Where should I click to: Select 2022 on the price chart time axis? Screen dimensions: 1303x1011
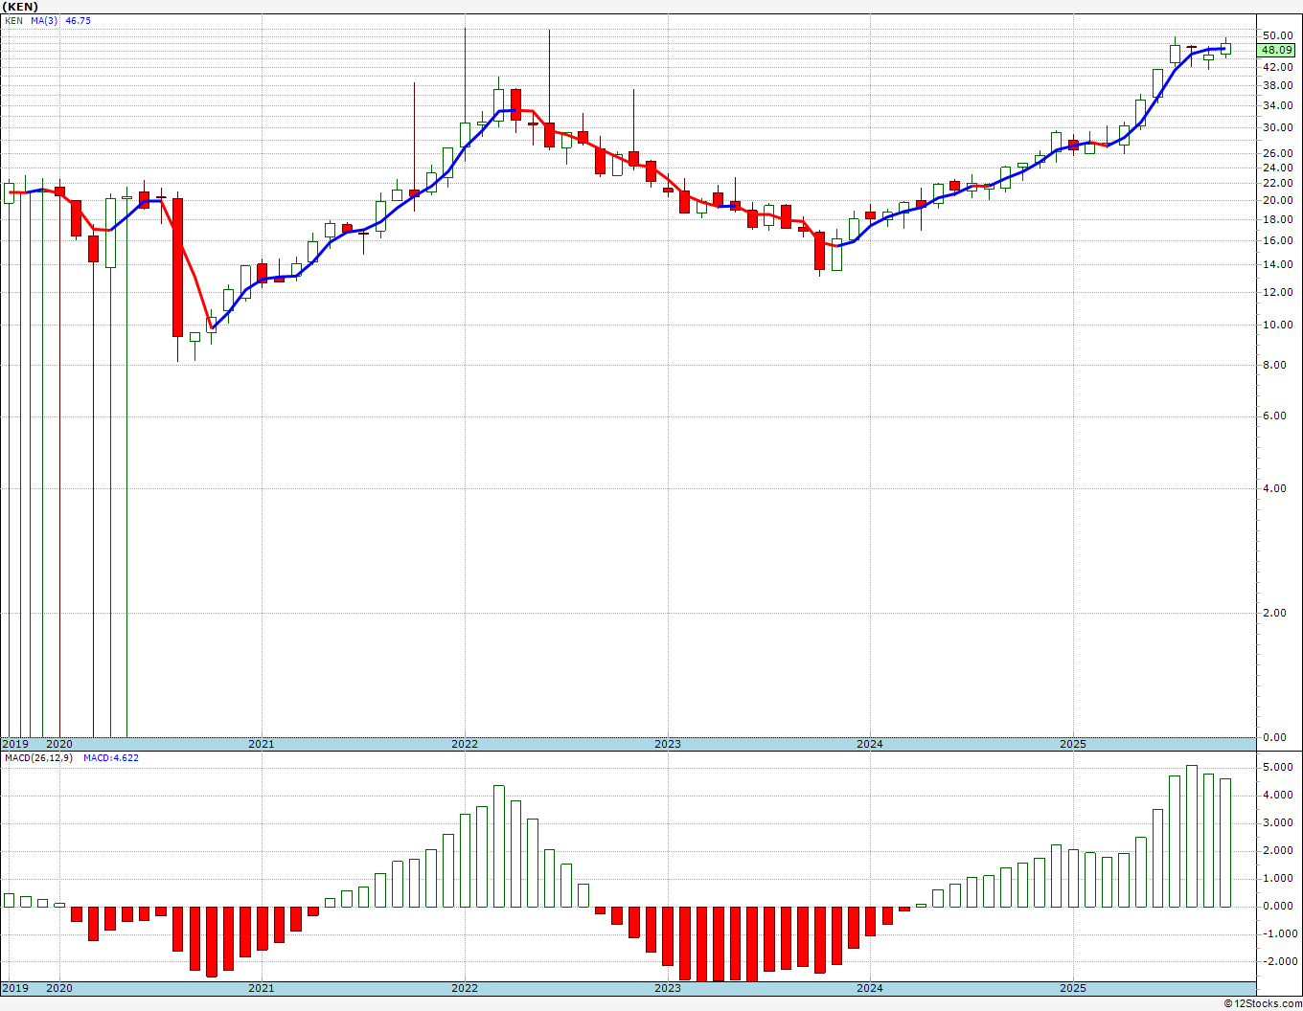[465, 744]
